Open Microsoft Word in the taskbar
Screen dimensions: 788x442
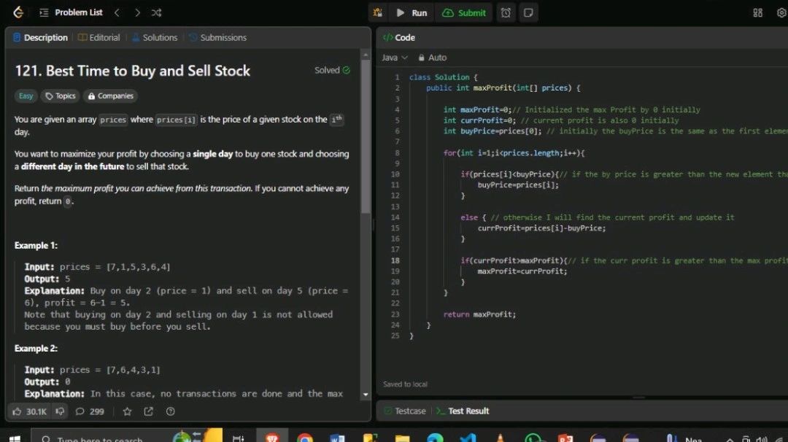pyautogui.click(x=337, y=438)
